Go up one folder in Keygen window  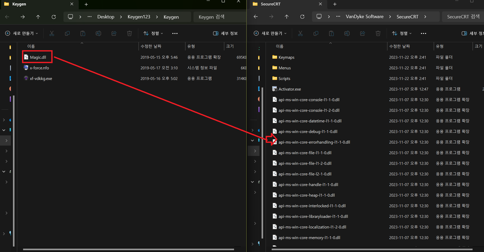(38, 17)
